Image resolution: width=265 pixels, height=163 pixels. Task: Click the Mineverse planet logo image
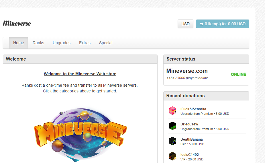(80, 135)
